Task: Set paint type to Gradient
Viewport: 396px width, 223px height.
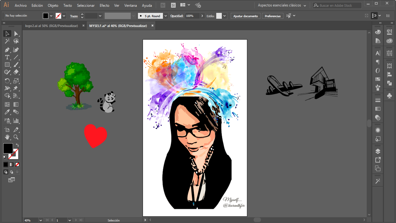Action: point(11,164)
